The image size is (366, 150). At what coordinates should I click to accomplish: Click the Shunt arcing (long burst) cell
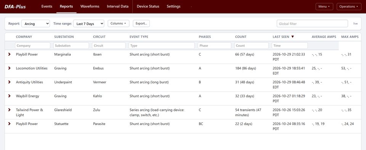coord(149,82)
